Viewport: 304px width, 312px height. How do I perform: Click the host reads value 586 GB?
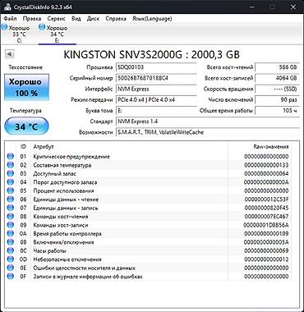point(277,67)
